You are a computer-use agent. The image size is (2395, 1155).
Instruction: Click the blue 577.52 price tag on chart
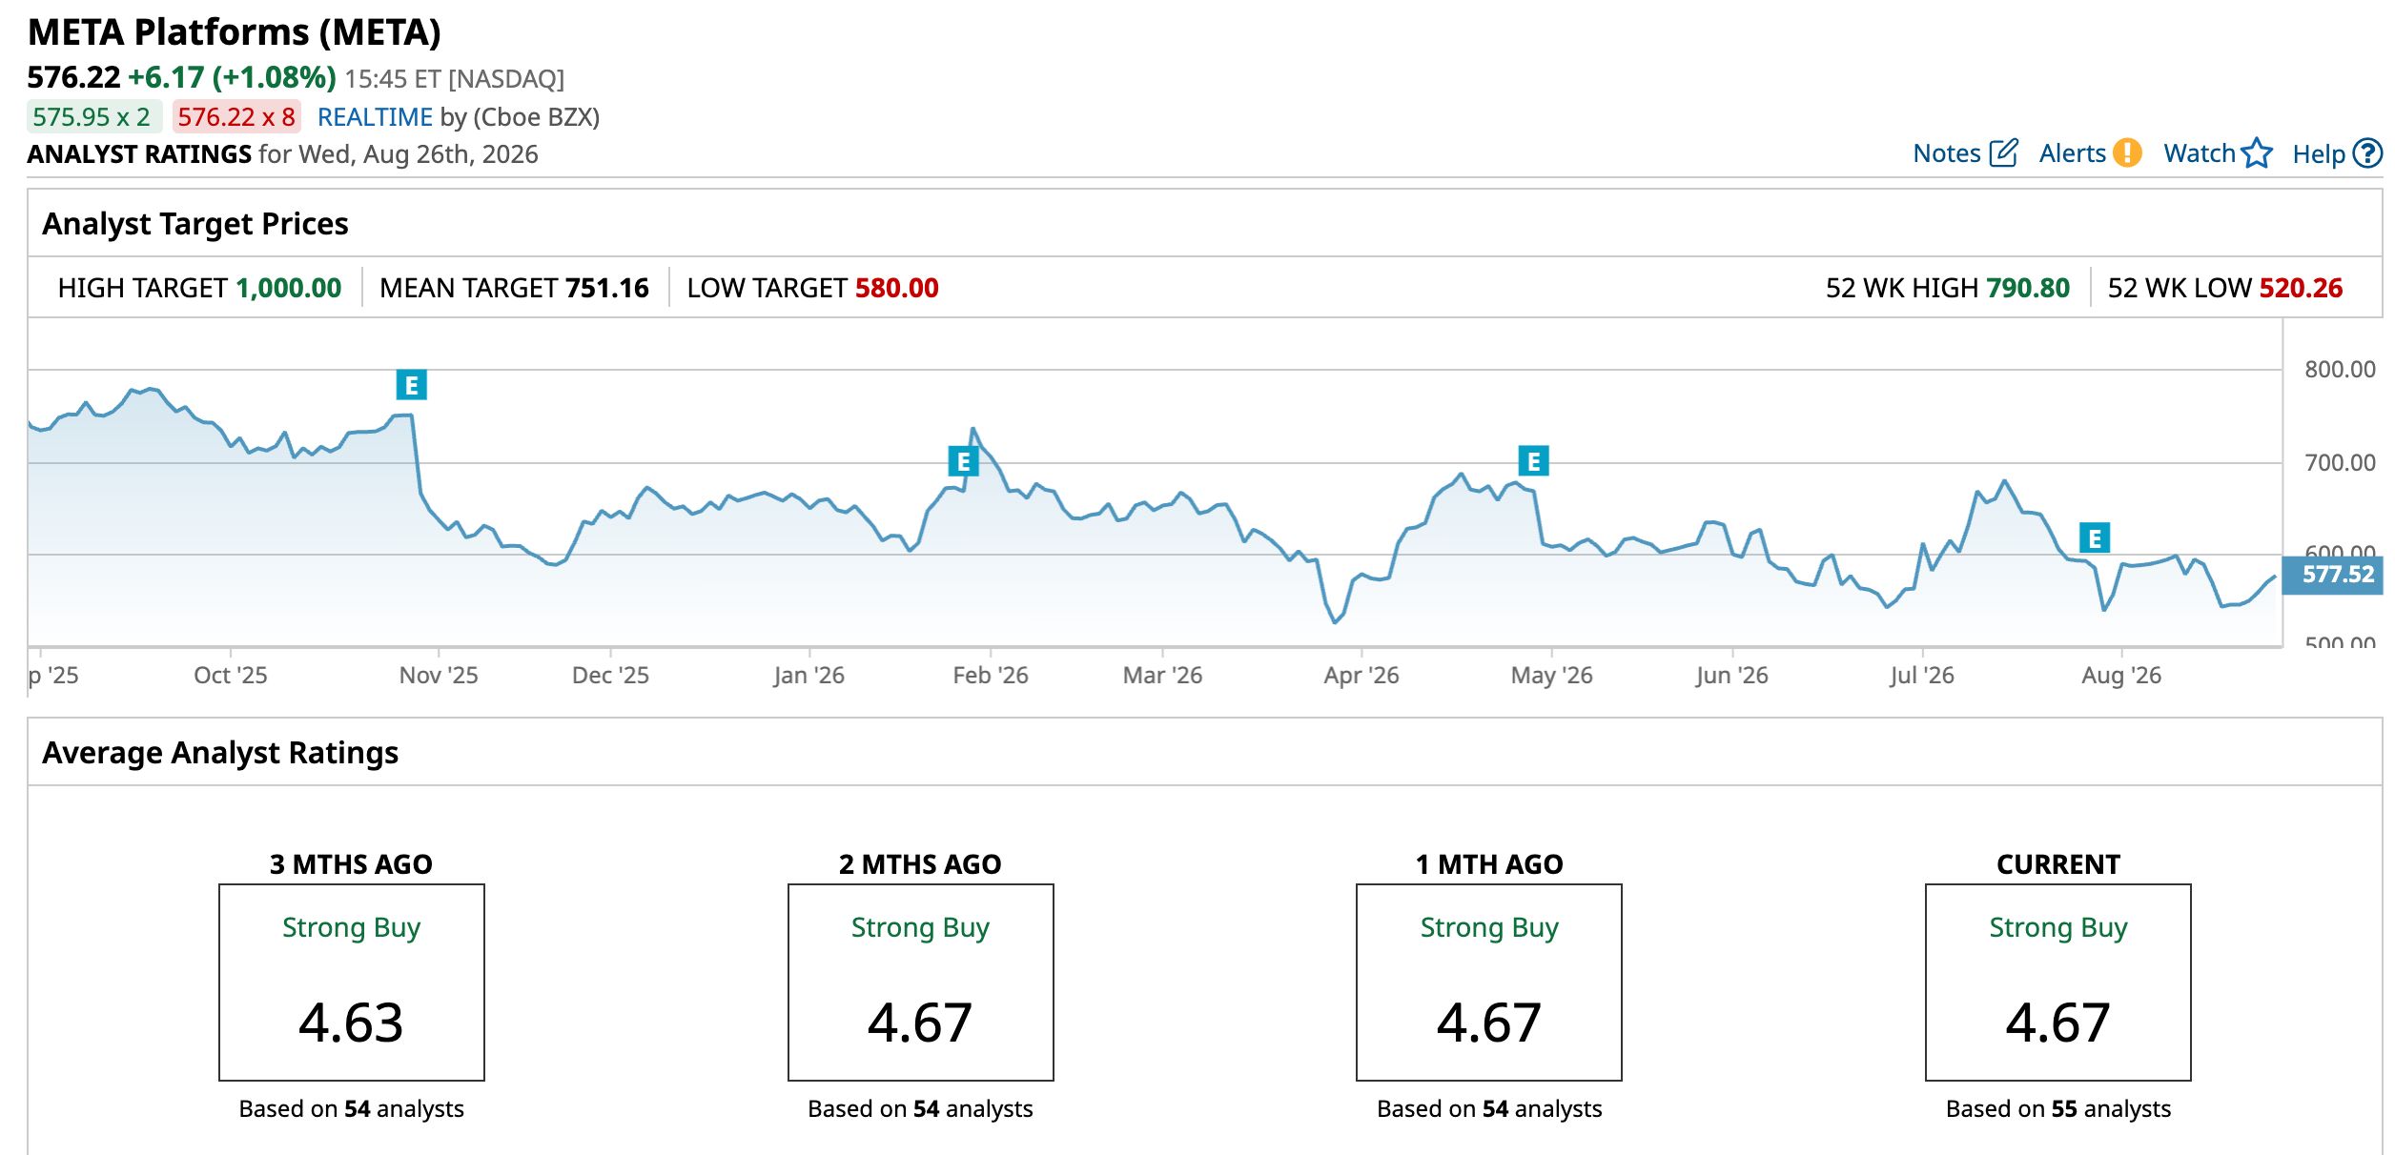(2333, 575)
